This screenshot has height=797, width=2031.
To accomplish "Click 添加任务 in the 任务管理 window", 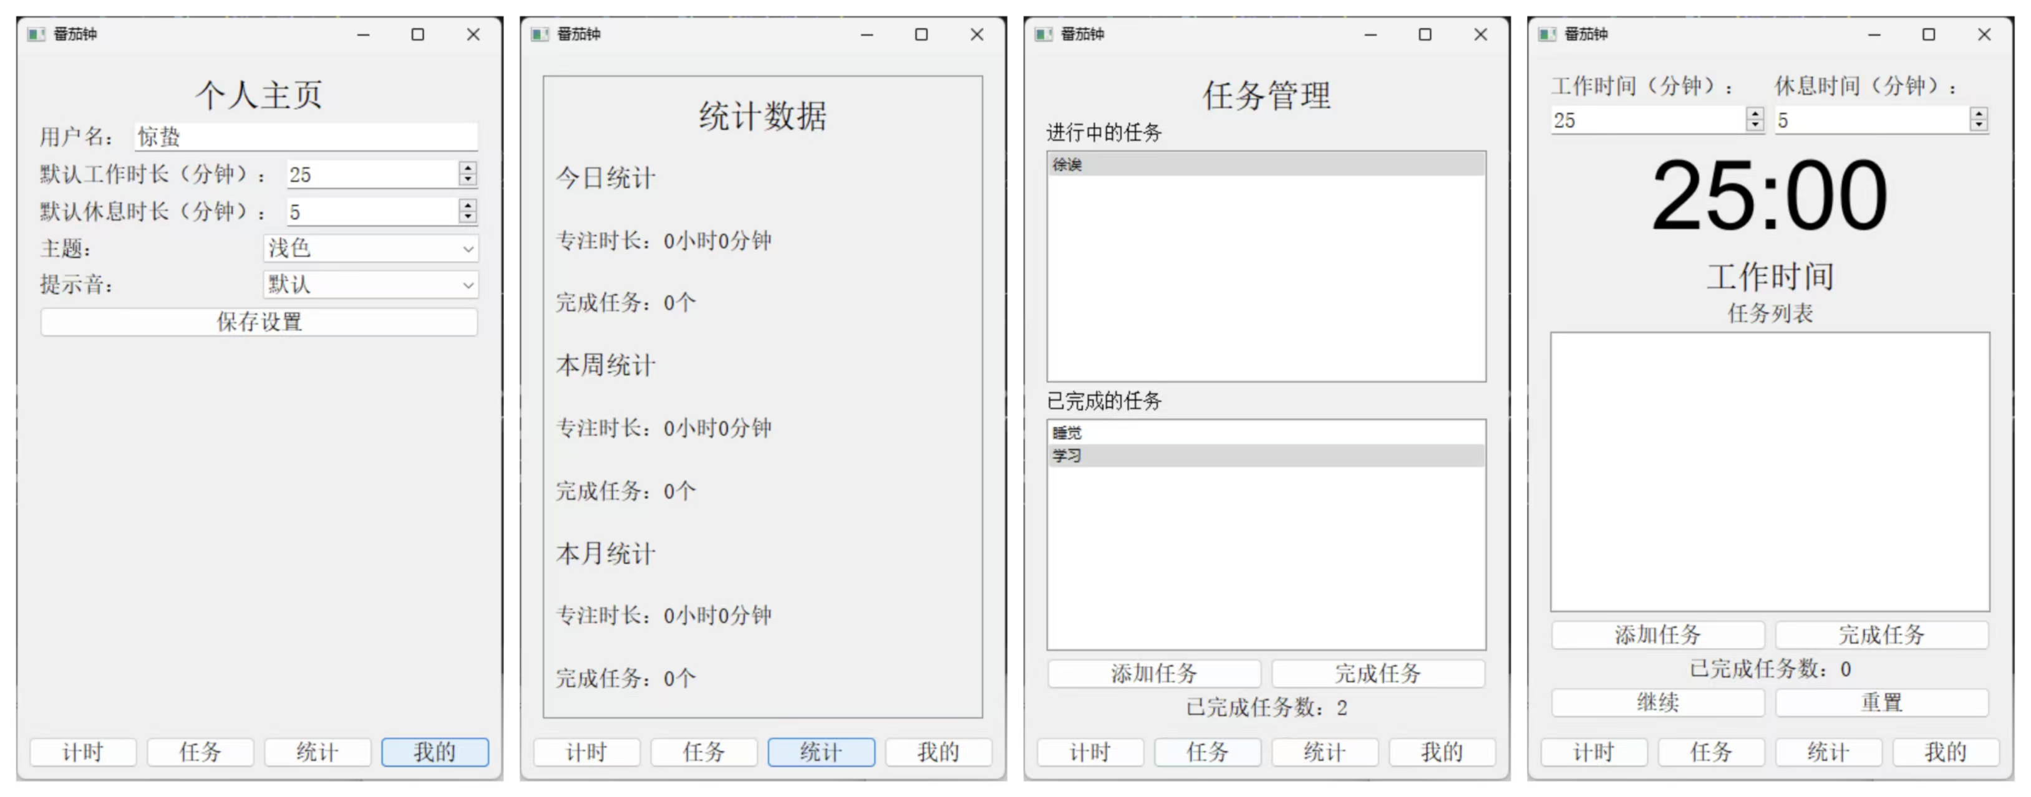I will [x=1153, y=674].
